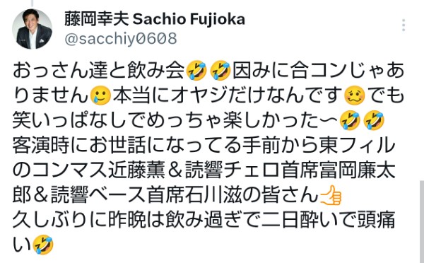Click the display name 藤岡幸夫 Sachio Fujioka

(x=155, y=19)
